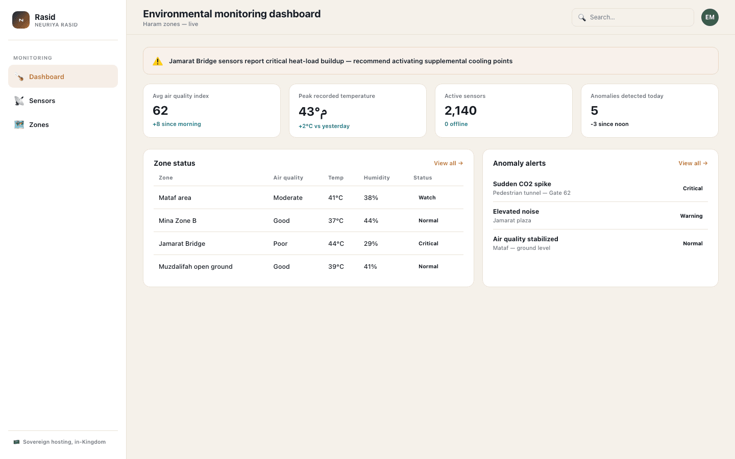This screenshot has height=459, width=735.
Task: Click the warning triangle alert icon
Action: click(158, 61)
